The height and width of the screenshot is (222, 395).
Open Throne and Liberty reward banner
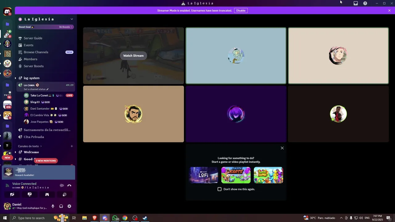pos(39,172)
